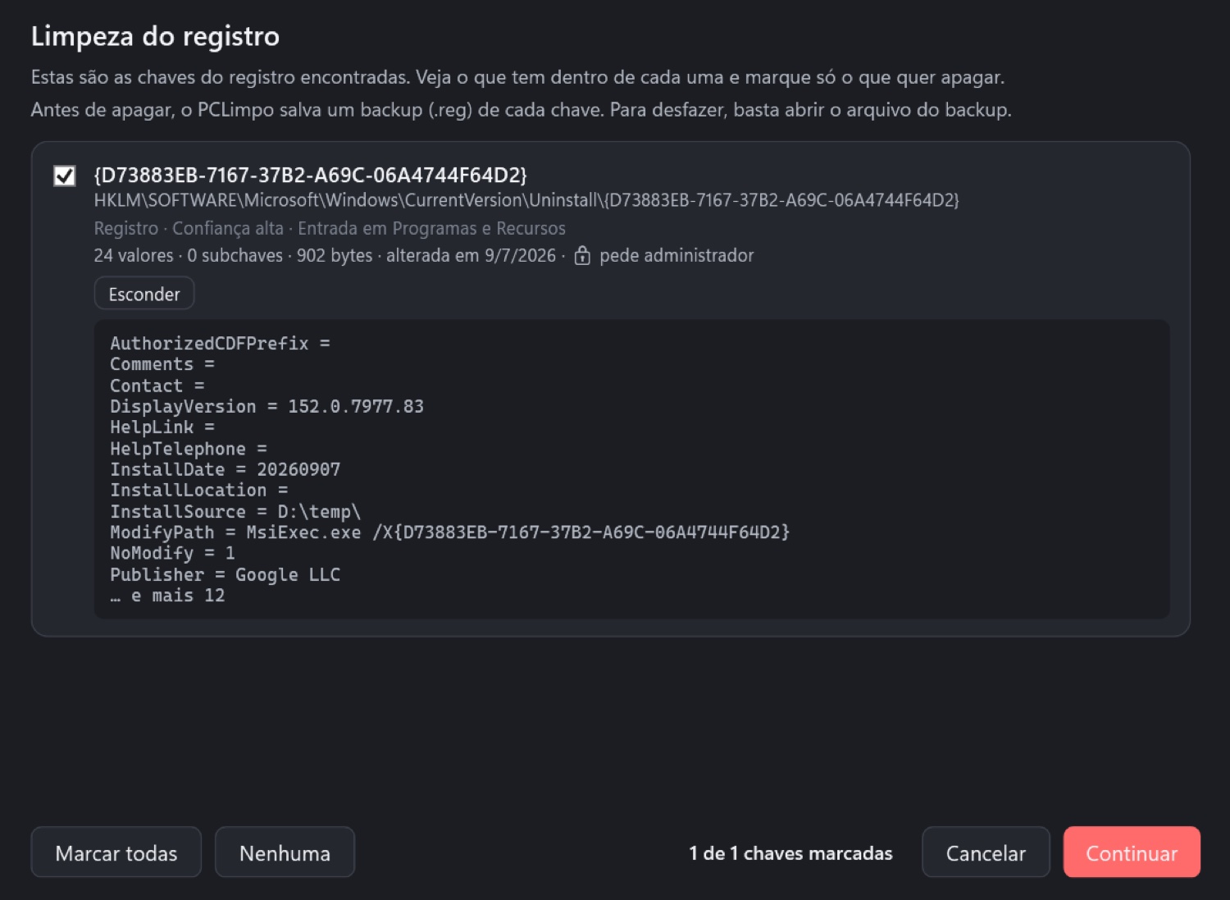Screen dimensions: 1230x900
Task: Cancel the registry cleanup
Action: [986, 852]
